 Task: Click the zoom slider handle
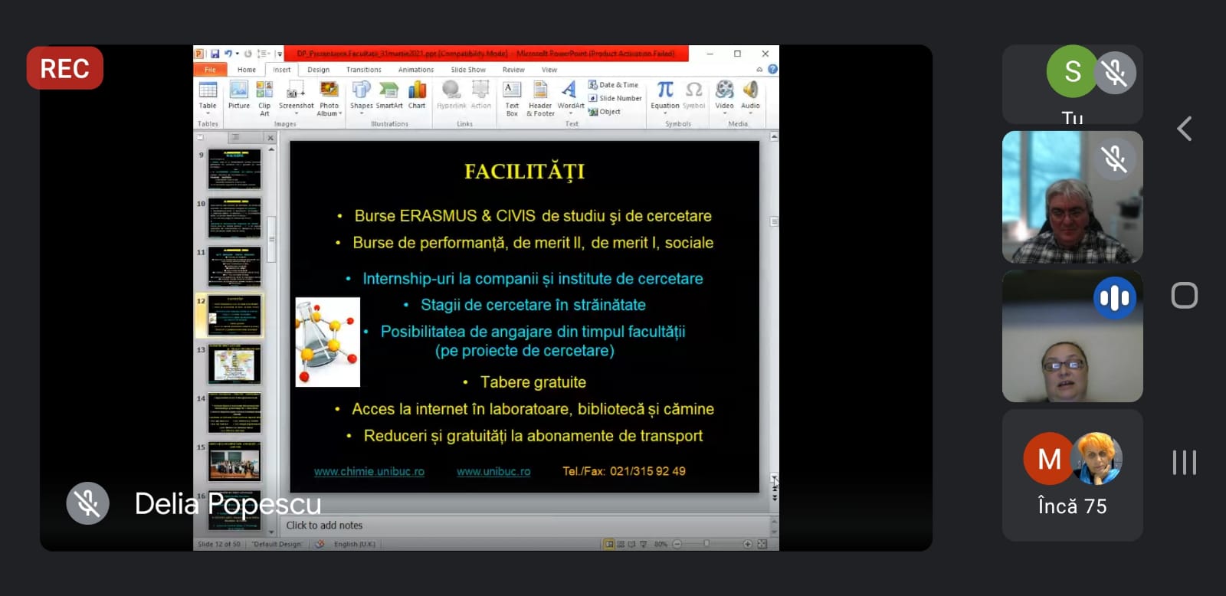[x=706, y=544]
